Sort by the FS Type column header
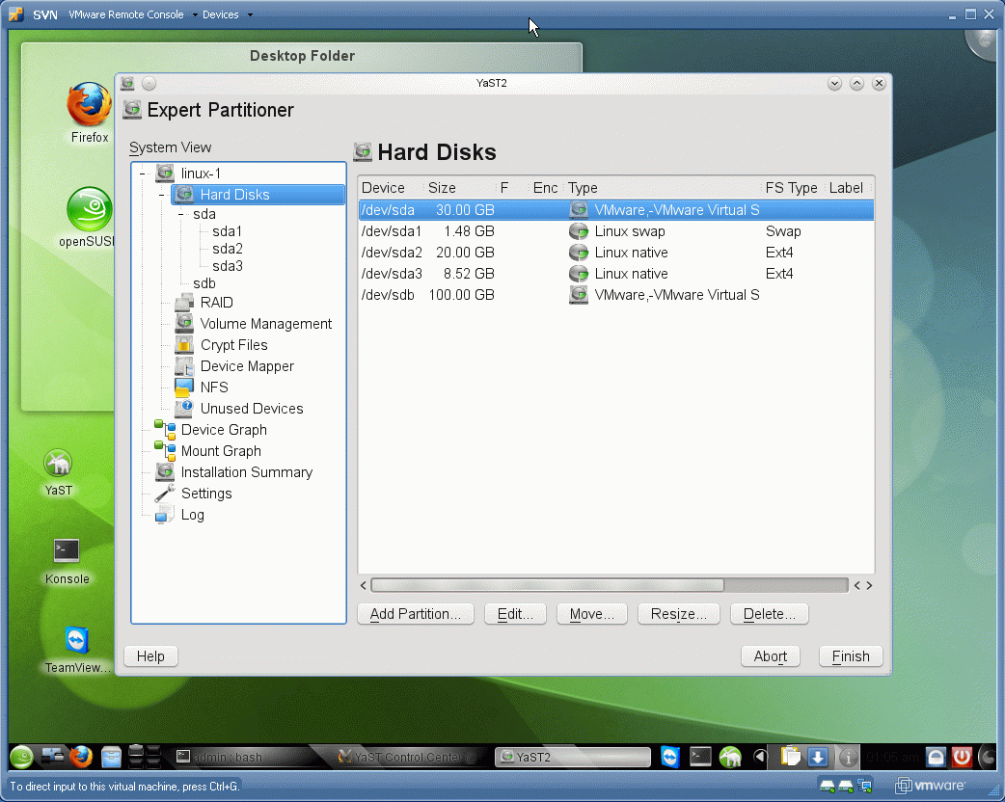The height and width of the screenshot is (802, 1005). (x=792, y=188)
